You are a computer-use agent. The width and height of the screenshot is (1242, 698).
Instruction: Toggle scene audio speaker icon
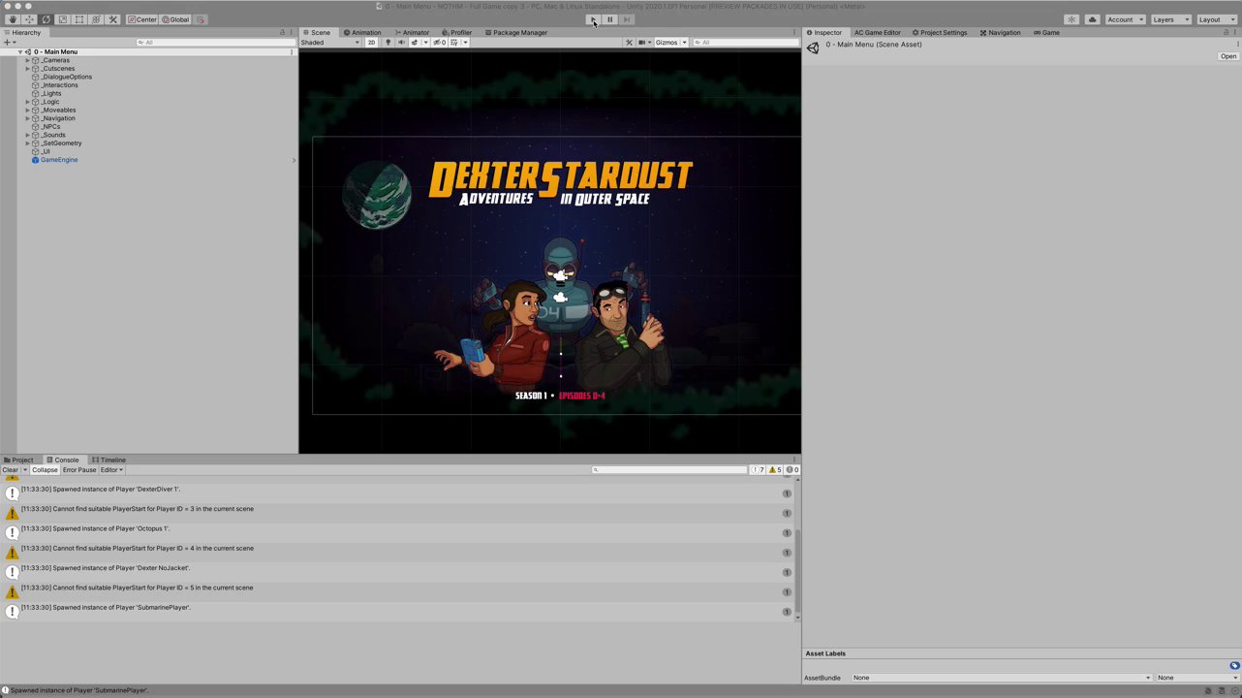pyautogui.click(x=401, y=43)
